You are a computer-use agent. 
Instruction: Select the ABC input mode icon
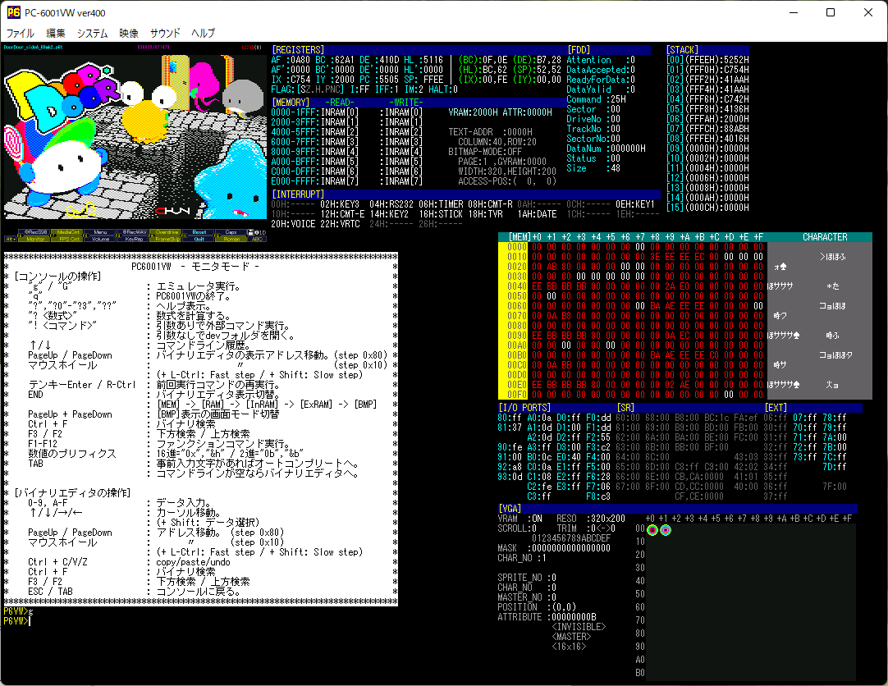pos(259,240)
